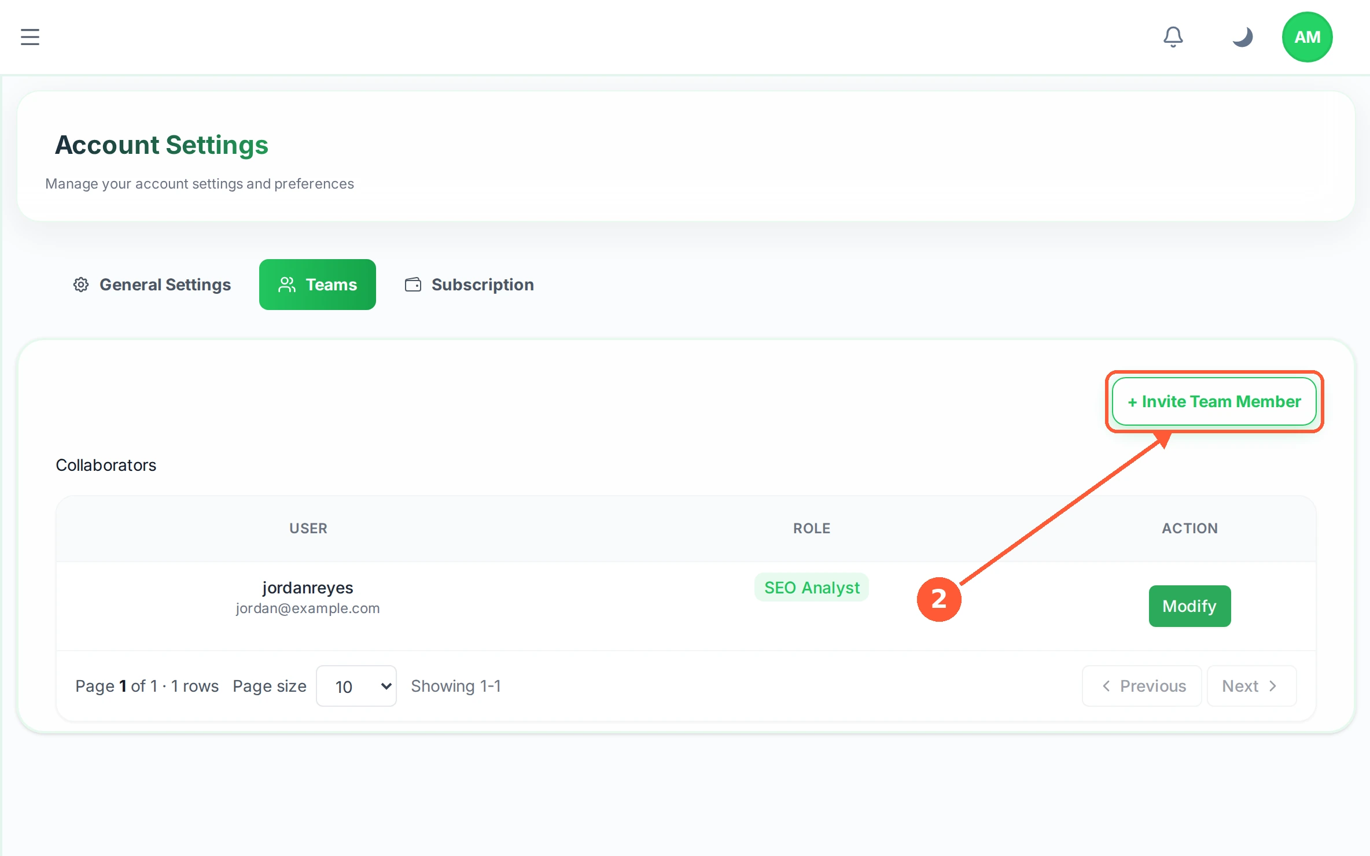The width and height of the screenshot is (1370, 856).
Task: Expand the Page size dropdown
Action: [x=356, y=686]
